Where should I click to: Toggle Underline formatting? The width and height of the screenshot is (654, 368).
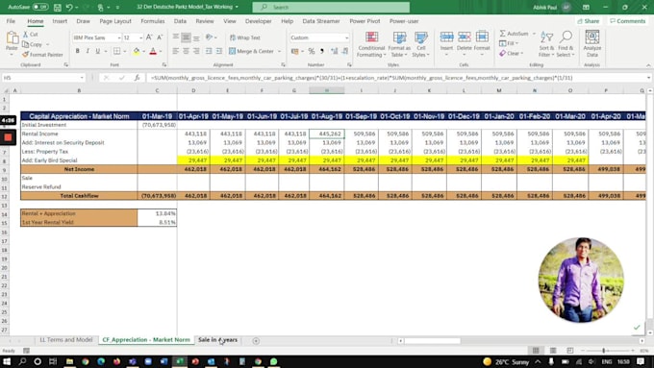pyautogui.click(x=97, y=51)
